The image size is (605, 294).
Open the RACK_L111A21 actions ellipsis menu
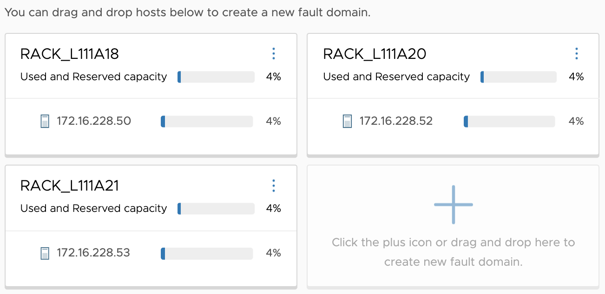273,185
